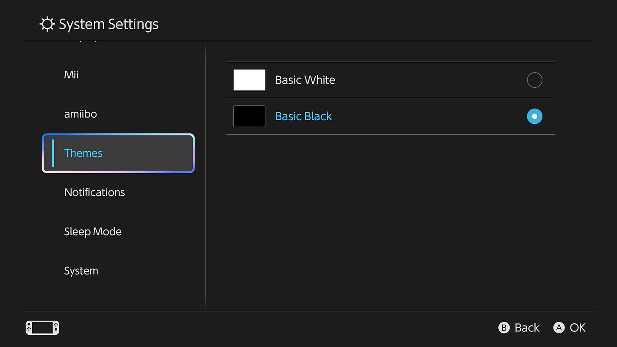Click the Basic White color thumbnail
The image size is (617, 347).
[249, 80]
